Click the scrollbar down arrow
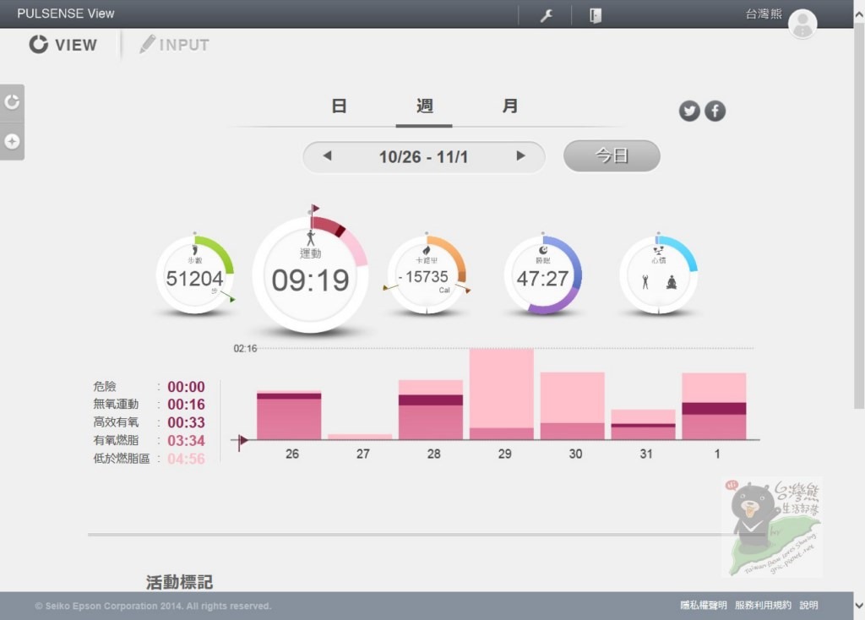The width and height of the screenshot is (865, 620). pyautogui.click(x=859, y=606)
